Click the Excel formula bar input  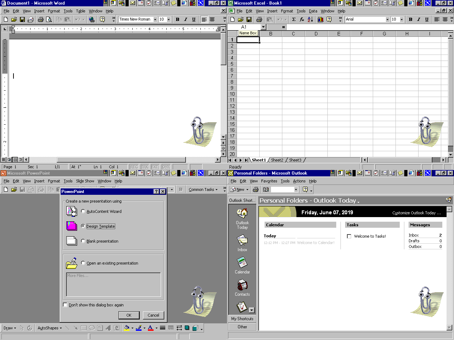[370, 27]
